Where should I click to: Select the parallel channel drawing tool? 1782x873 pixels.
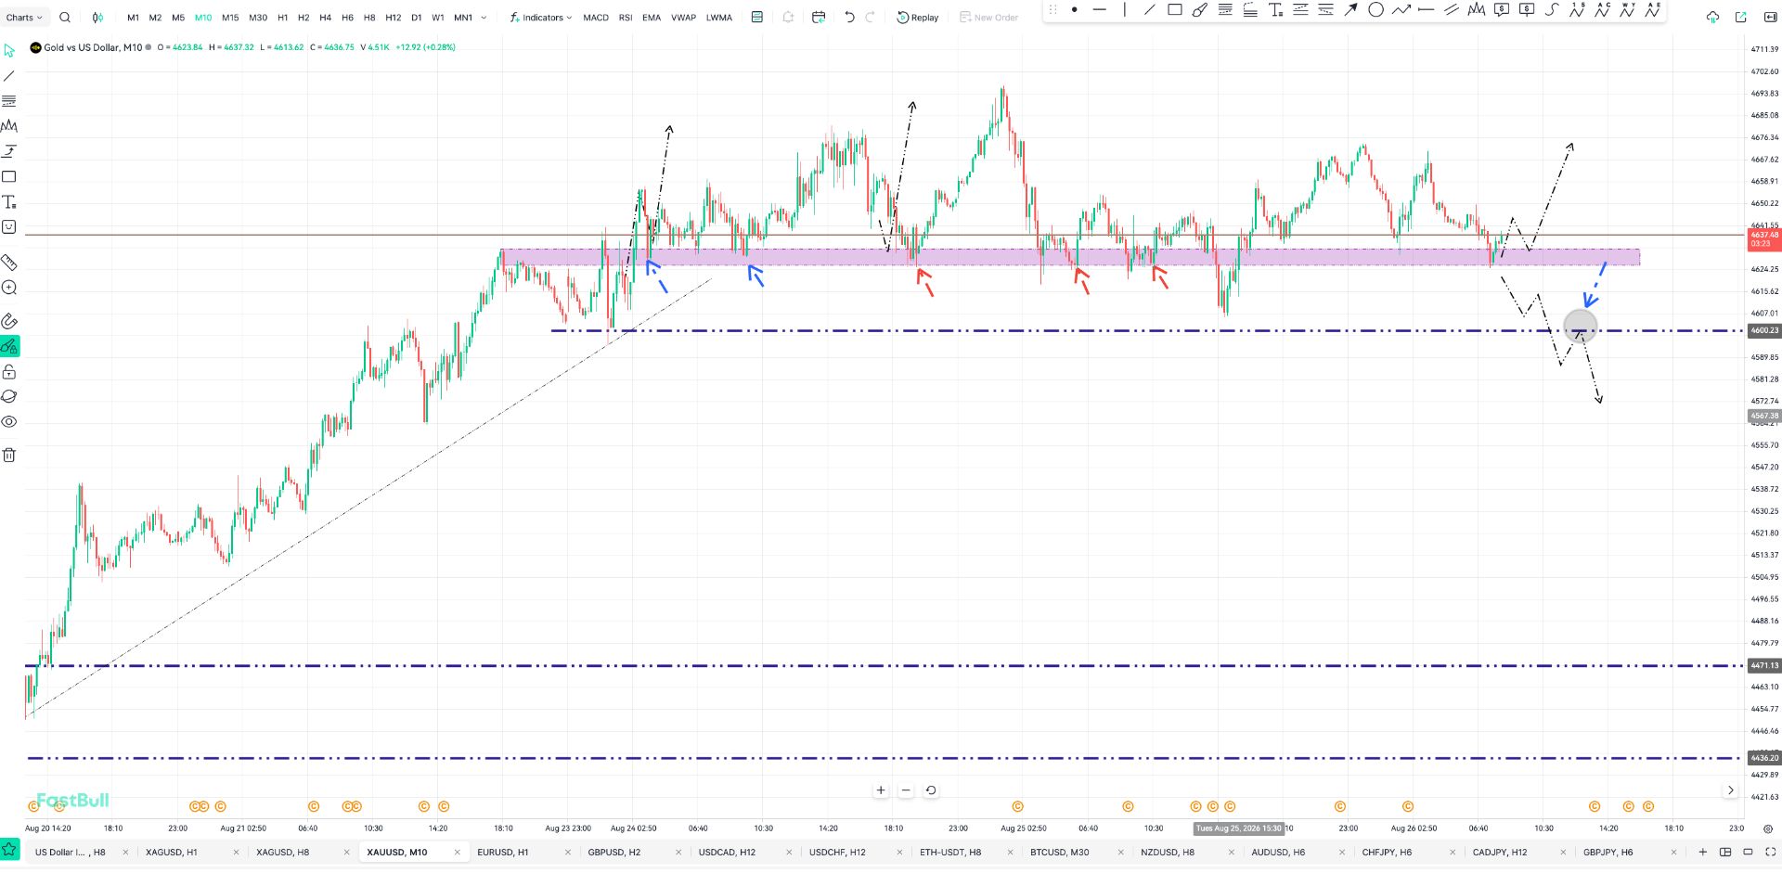1452,10
